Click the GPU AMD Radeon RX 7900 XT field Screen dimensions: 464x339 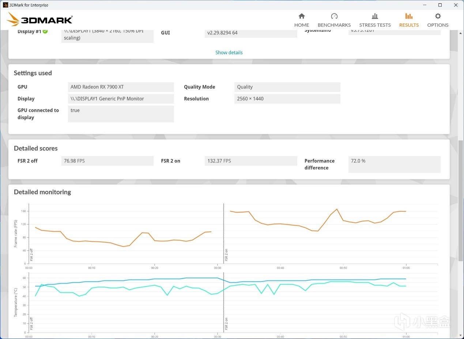click(x=121, y=87)
